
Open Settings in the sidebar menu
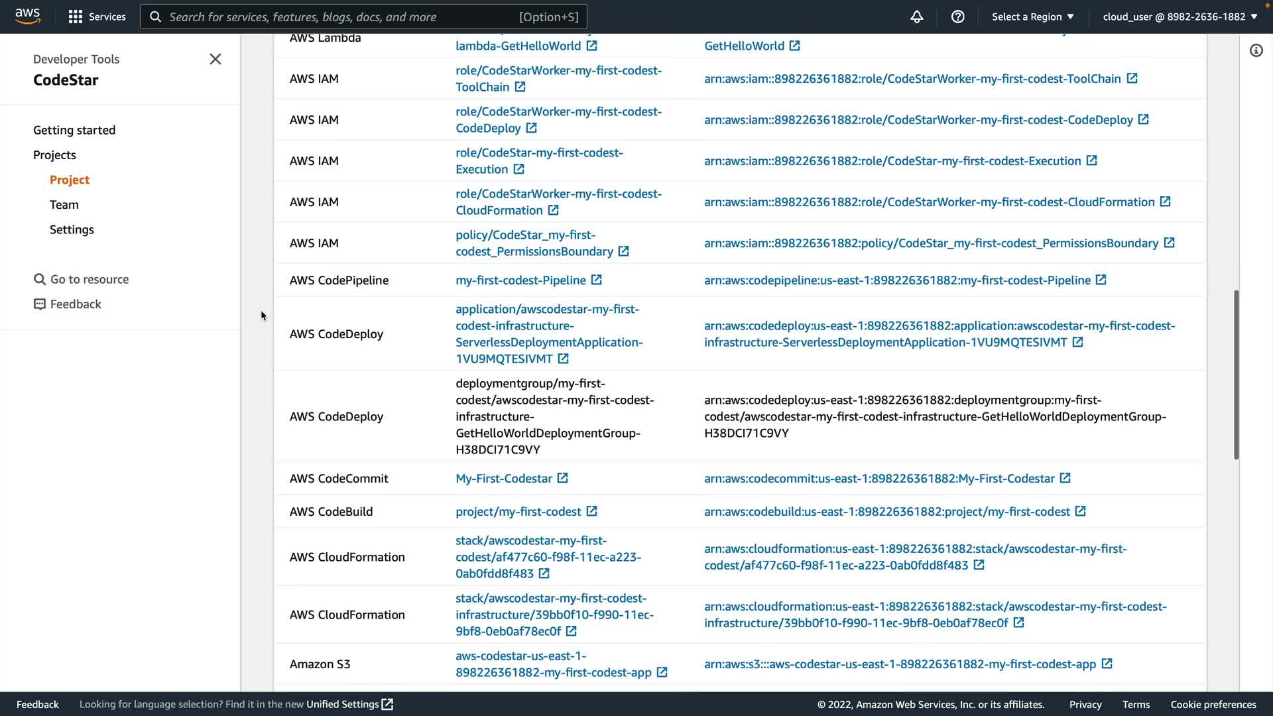[72, 229]
